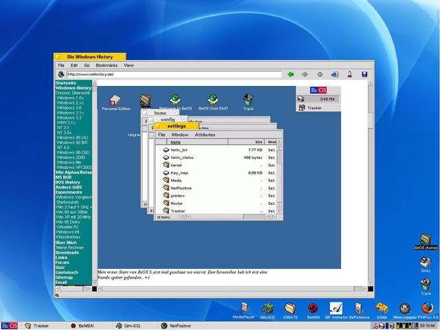The image size is (440, 330).
Task: Open Windows 3.0 sidebar link
Action: [69, 108]
